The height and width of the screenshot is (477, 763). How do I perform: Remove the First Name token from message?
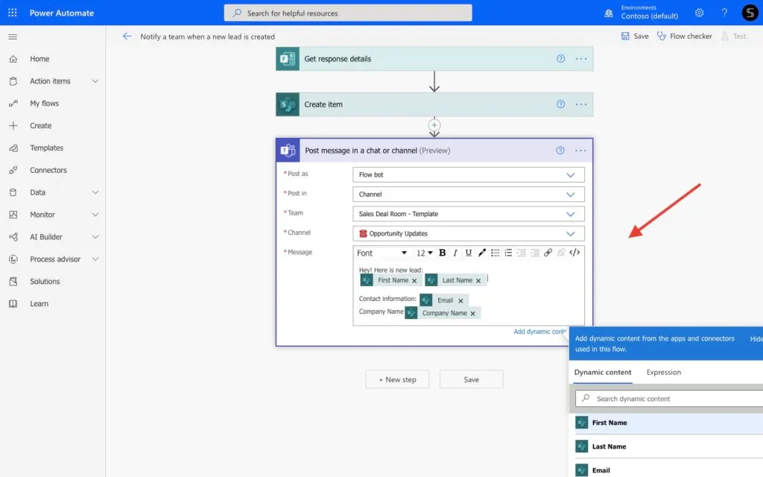414,281
